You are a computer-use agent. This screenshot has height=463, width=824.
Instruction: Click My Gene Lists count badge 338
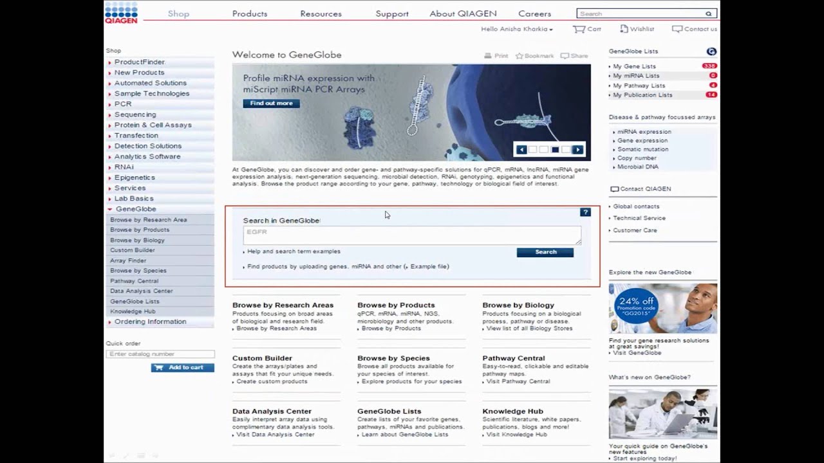709,66
